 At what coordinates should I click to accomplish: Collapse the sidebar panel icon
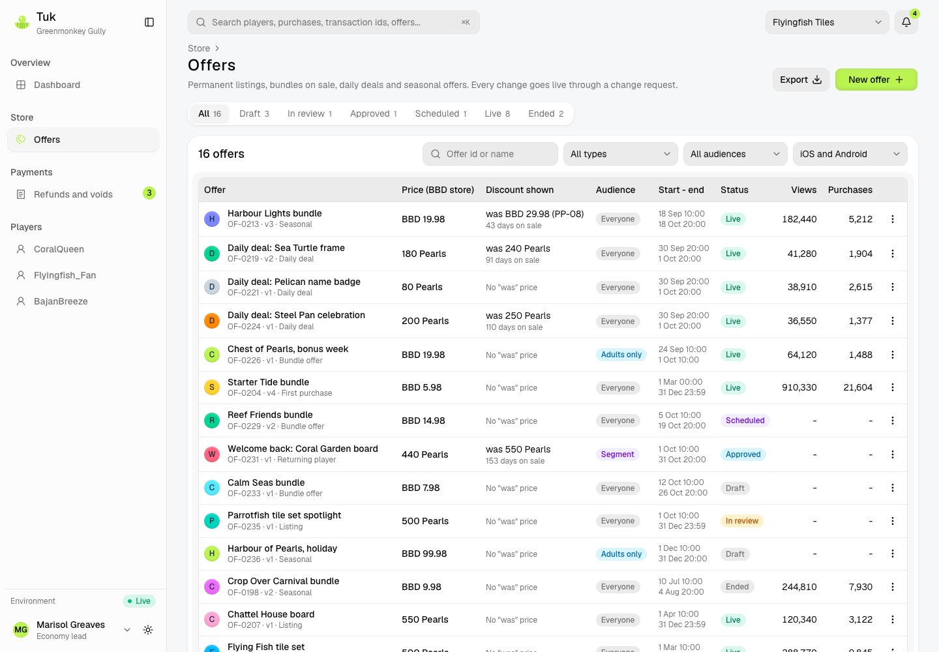pyautogui.click(x=149, y=22)
